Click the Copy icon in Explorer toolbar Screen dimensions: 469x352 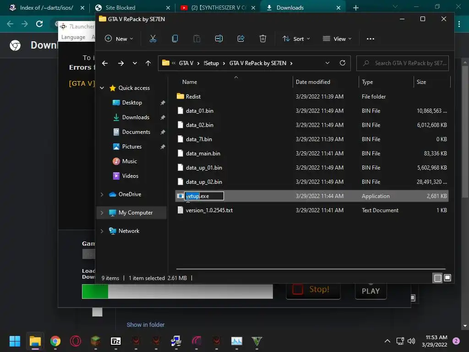point(175,38)
